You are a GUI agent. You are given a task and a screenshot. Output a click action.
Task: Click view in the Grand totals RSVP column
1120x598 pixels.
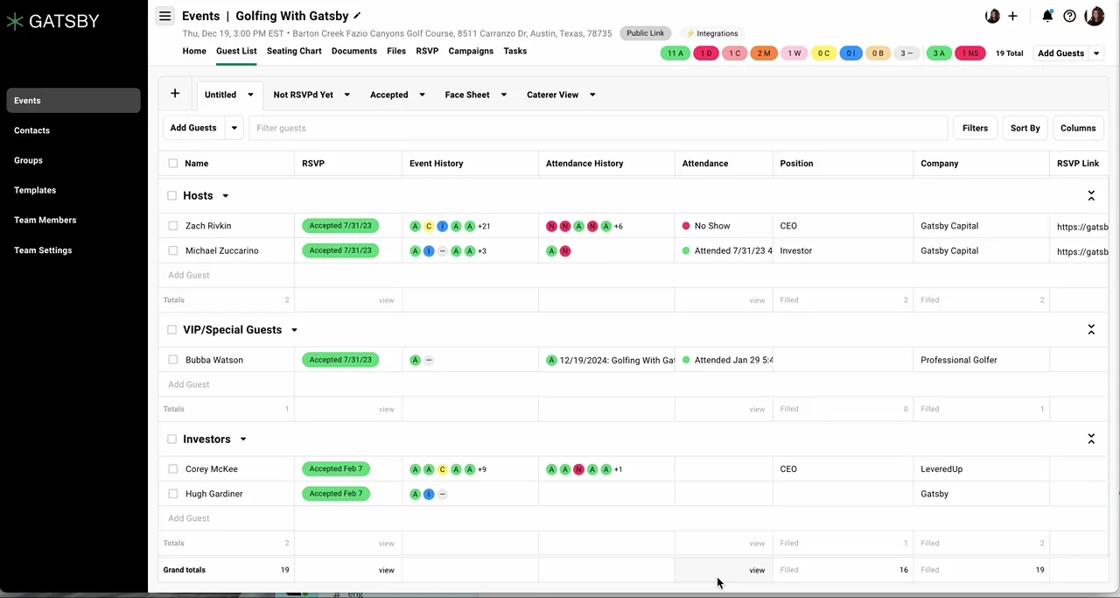pyautogui.click(x=386, y=570)
